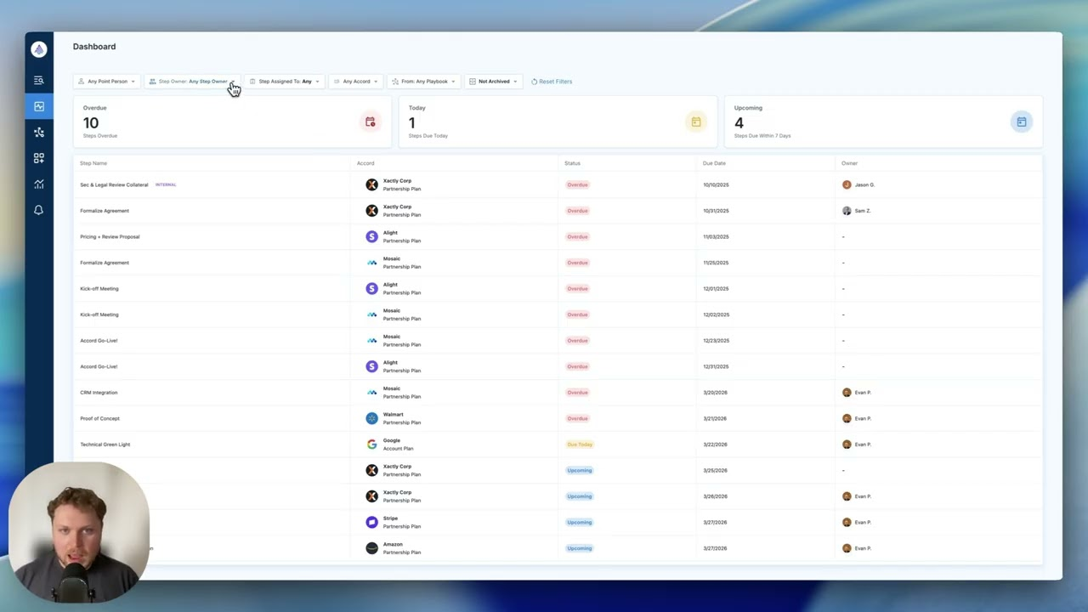Open the Any Point Person filter dropdown
The width and height of the screenshot is (1088, 612).
pyautogui.click(x=106, y=82)
